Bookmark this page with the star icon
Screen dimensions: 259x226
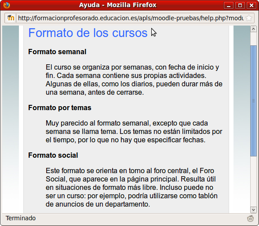click(249, 18)
